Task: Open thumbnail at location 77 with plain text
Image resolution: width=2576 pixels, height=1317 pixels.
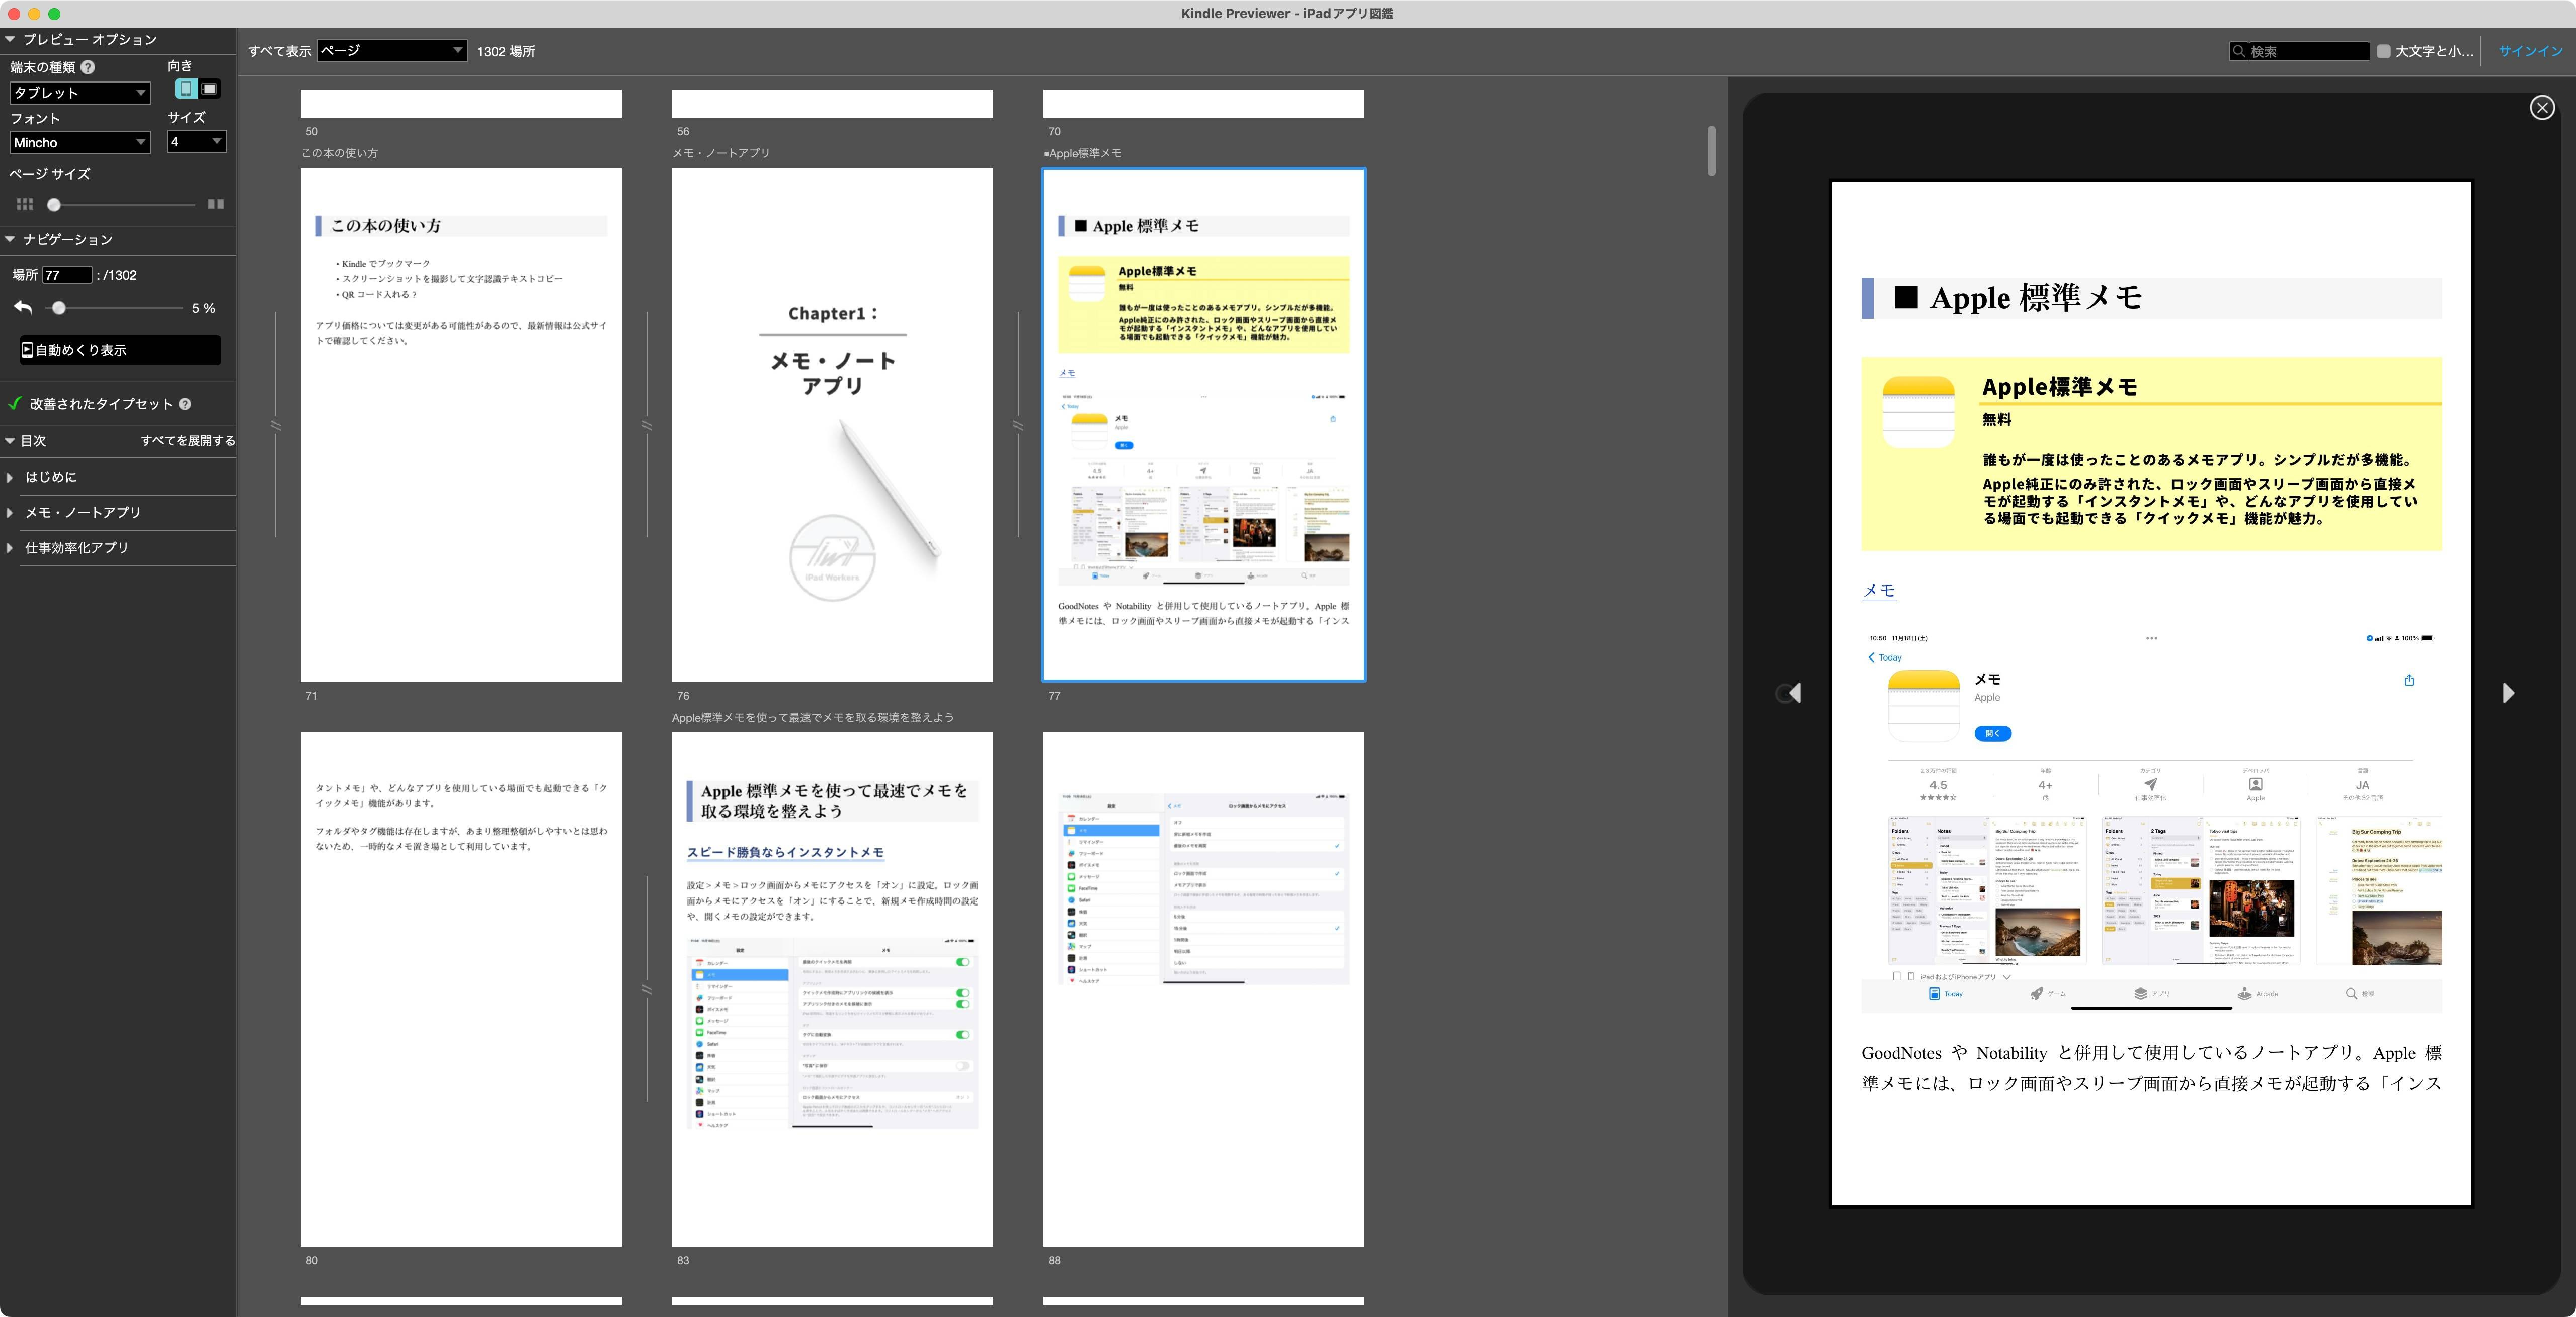Action: (461, 989)
